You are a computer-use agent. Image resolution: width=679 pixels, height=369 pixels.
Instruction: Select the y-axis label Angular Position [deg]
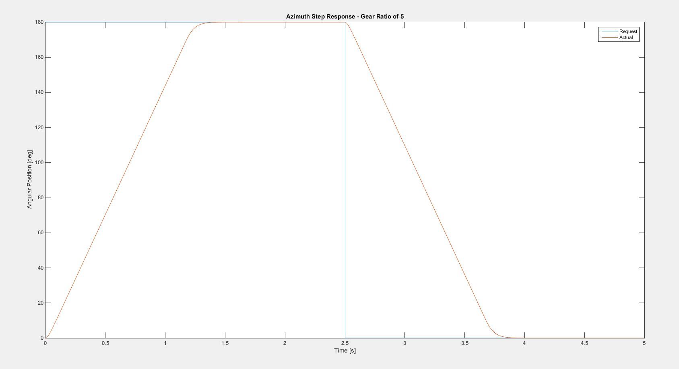click(x=29, y=177)
